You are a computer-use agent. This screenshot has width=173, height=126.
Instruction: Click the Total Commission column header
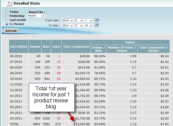click(76, 46)
